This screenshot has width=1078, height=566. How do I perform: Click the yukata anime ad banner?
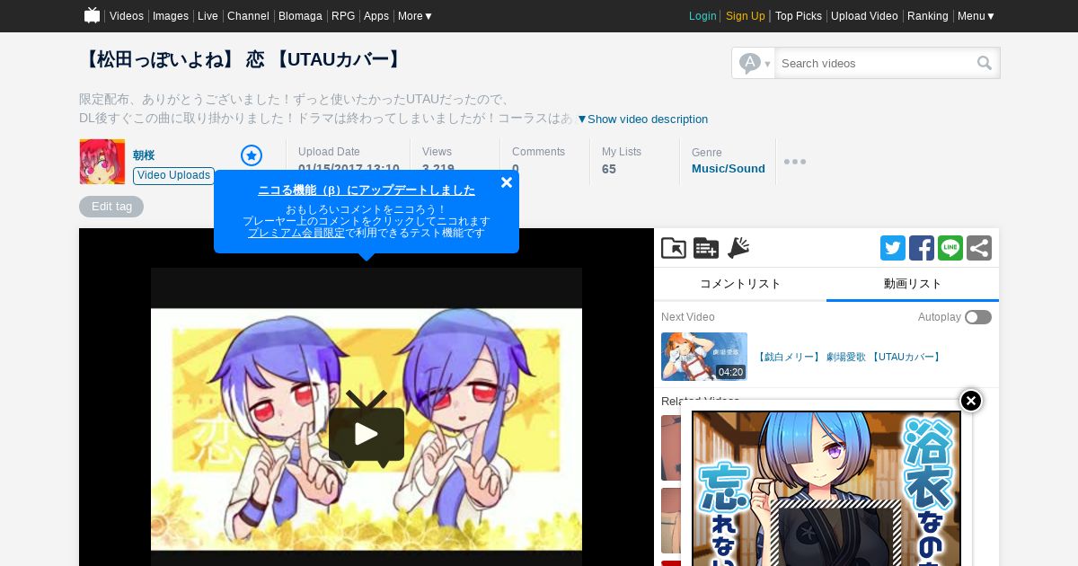[x=826, y=489]
